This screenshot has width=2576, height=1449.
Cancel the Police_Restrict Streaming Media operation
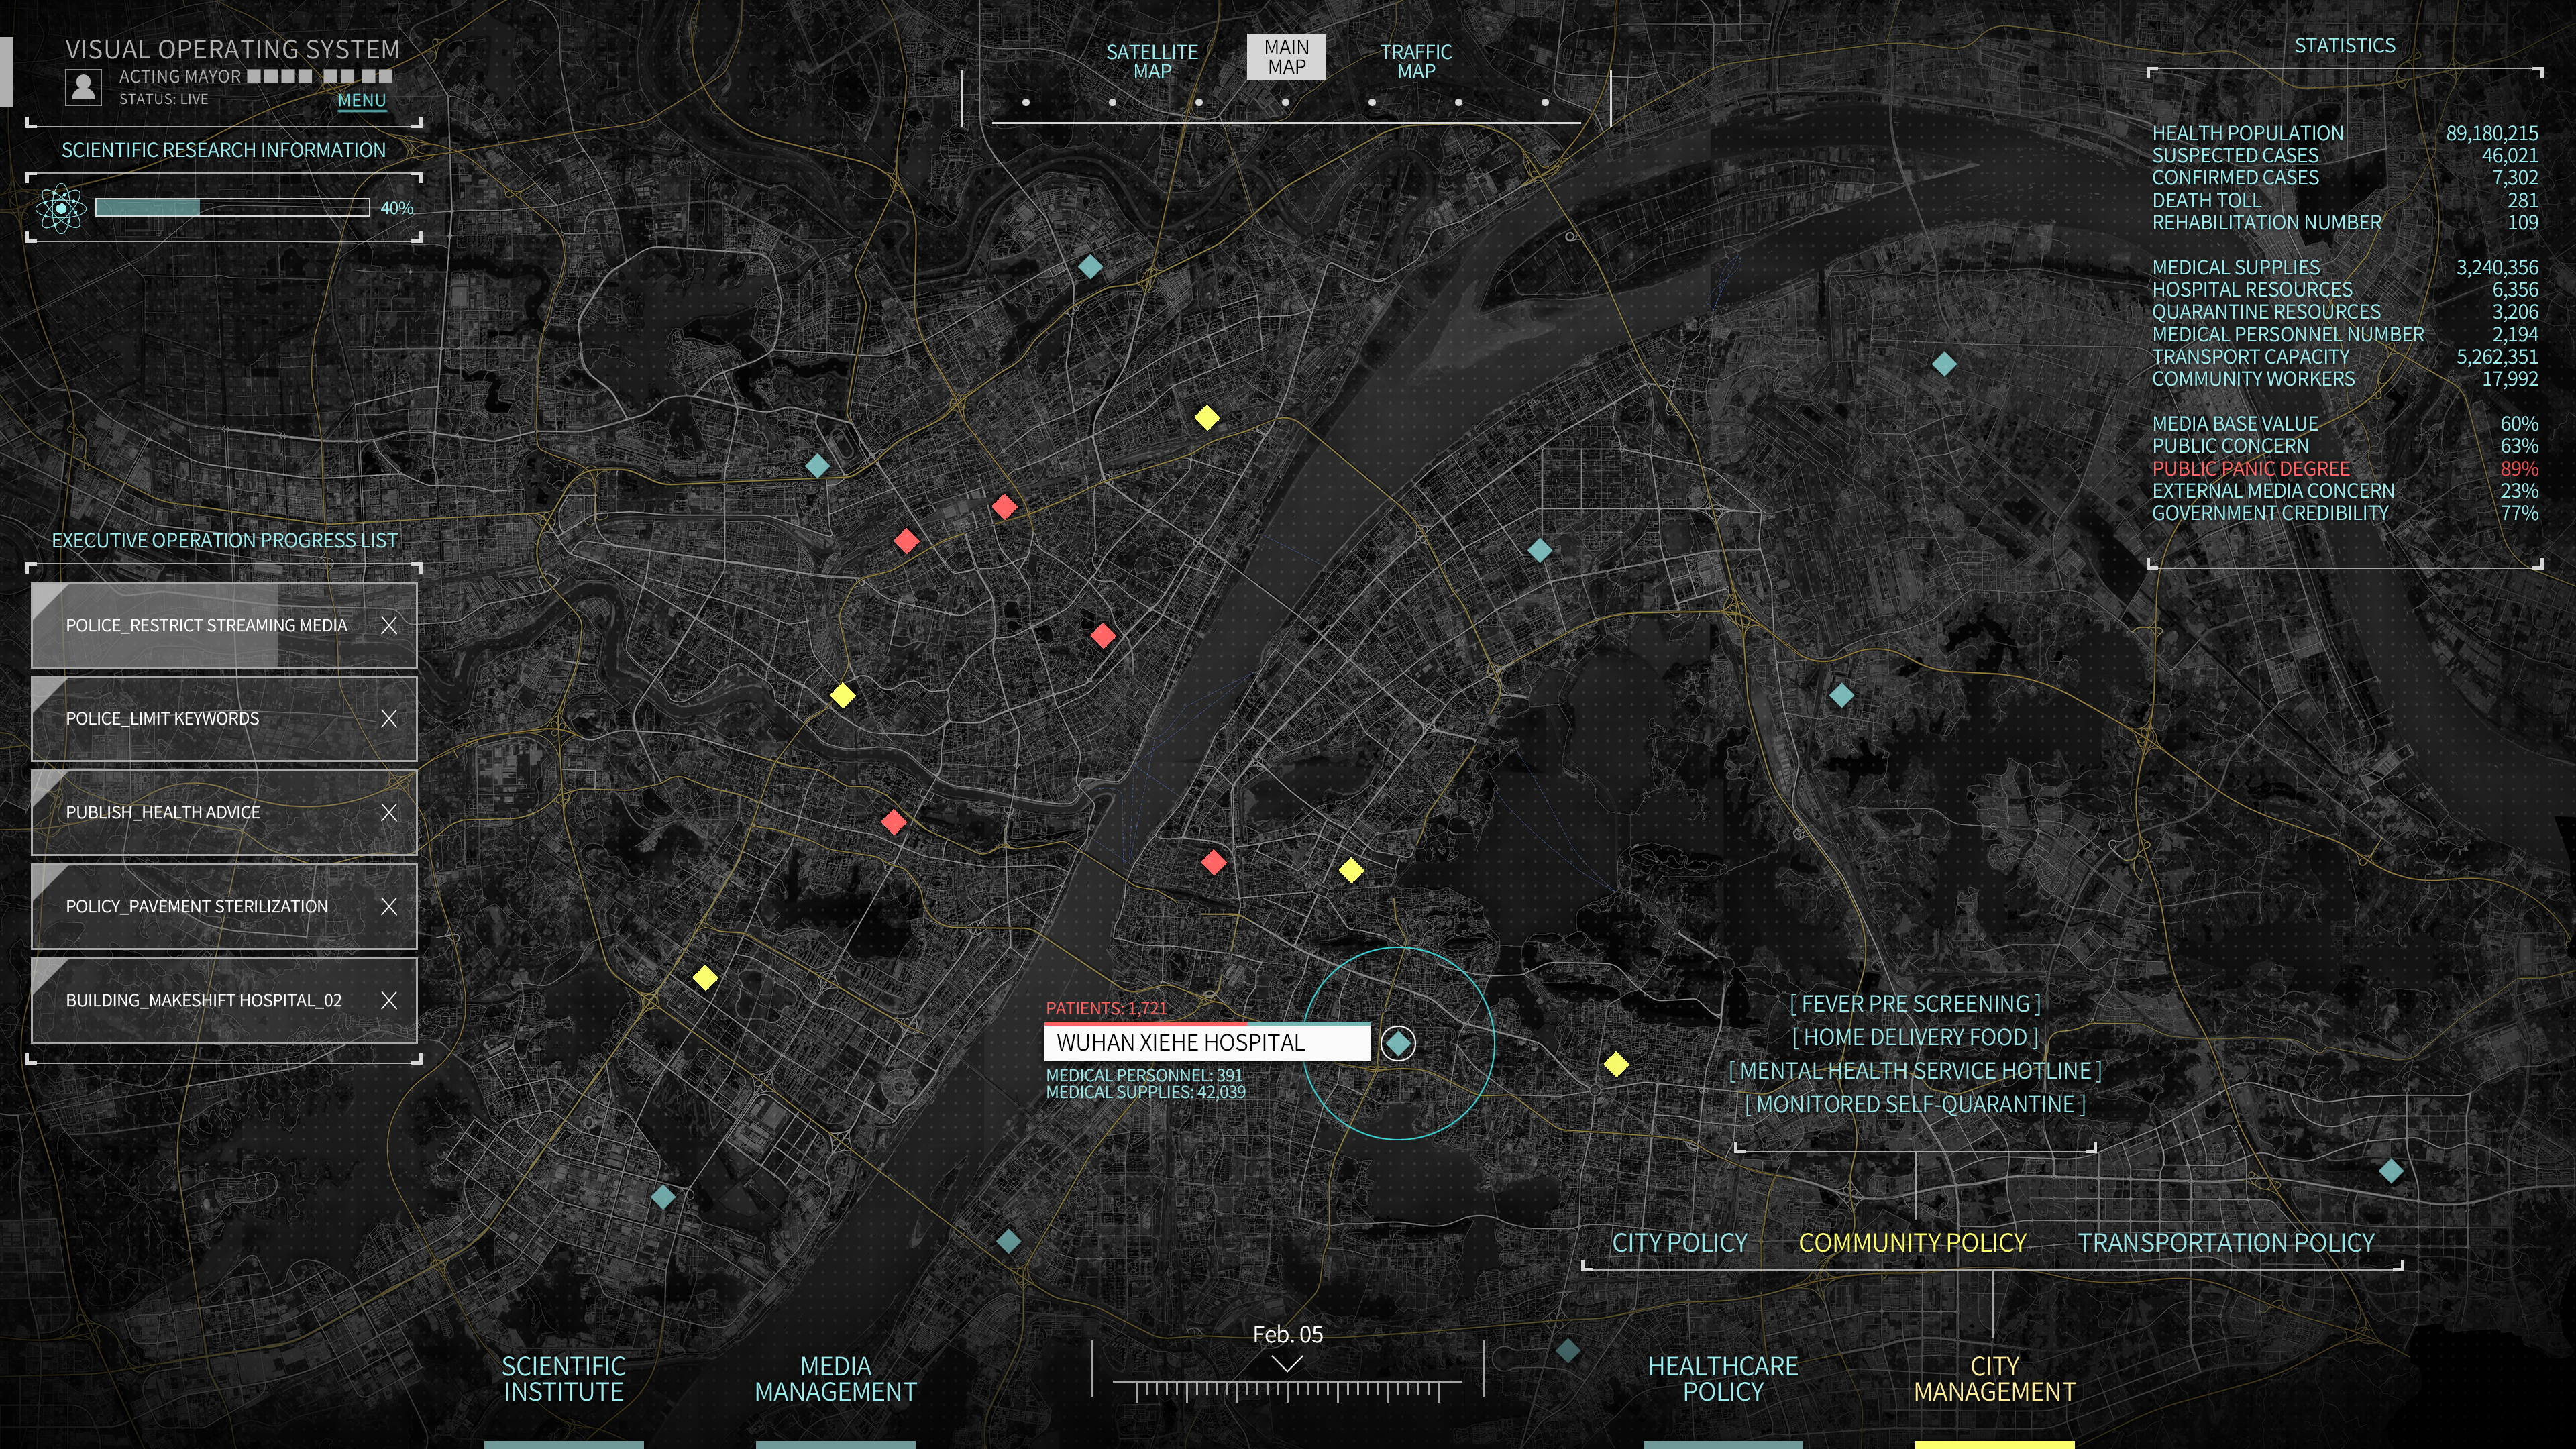(389, 626)
